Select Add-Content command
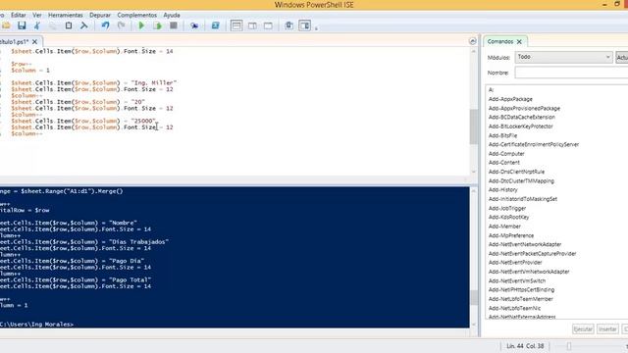 503,163
